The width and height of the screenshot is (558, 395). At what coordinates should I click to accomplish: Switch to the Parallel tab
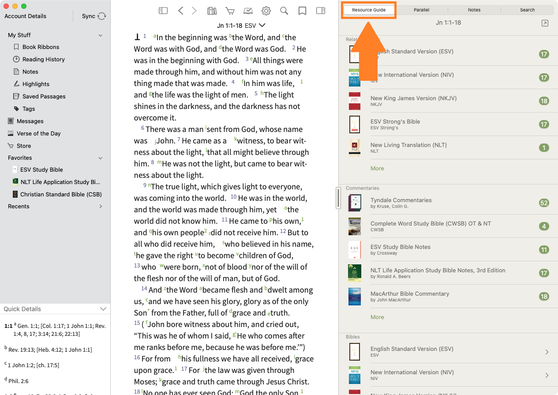pos(421,10)
